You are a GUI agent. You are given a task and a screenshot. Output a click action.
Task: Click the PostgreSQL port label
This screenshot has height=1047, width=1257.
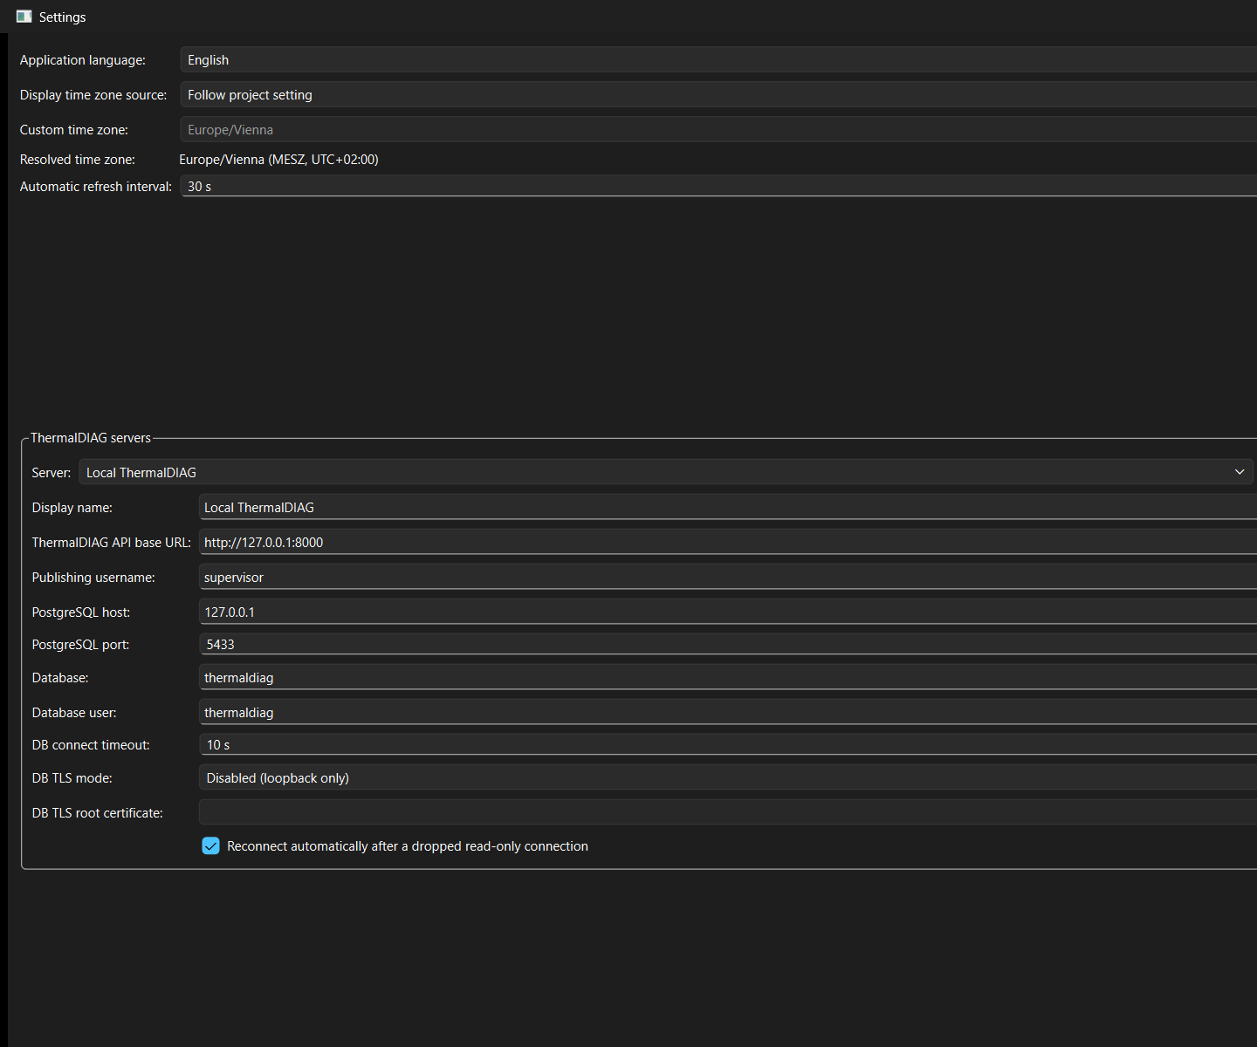tap(81, 645)
